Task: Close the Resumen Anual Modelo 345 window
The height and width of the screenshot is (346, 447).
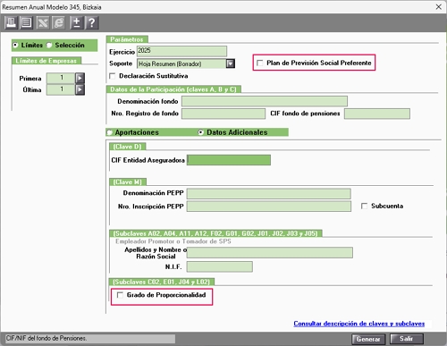Action: pyautogui.click(x=438, y=7)
